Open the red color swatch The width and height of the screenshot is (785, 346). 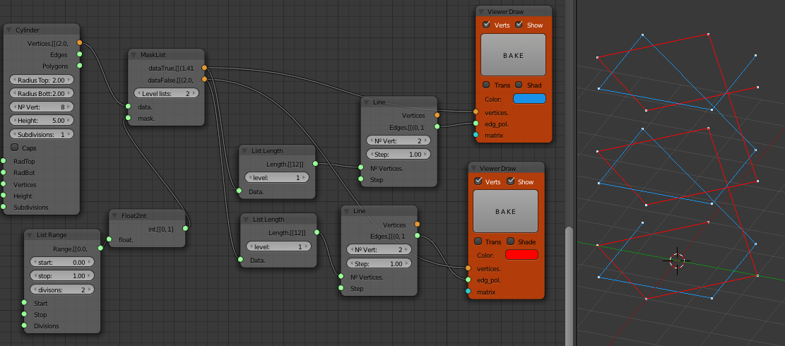coord(521,255)
